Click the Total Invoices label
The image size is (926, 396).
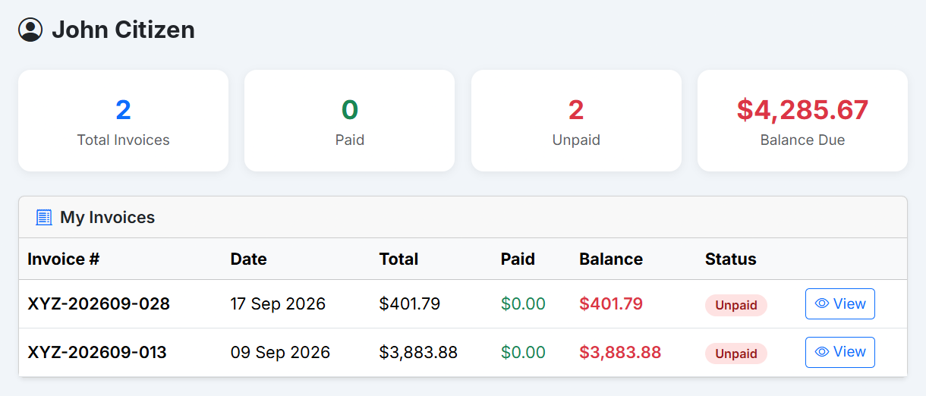(123, 140)
